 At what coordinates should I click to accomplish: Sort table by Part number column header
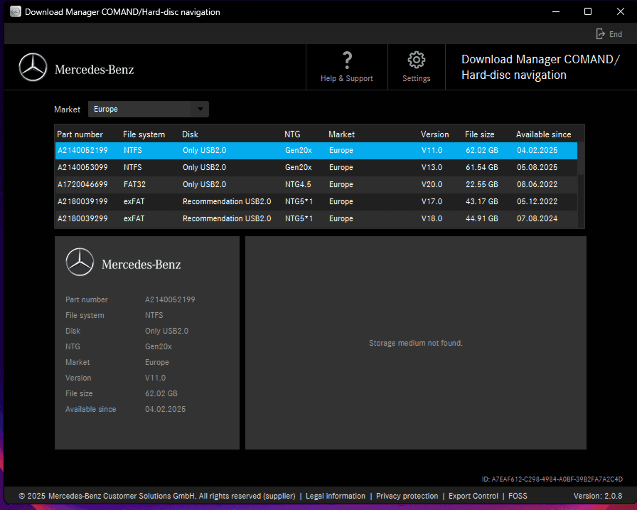click(80, 134)
